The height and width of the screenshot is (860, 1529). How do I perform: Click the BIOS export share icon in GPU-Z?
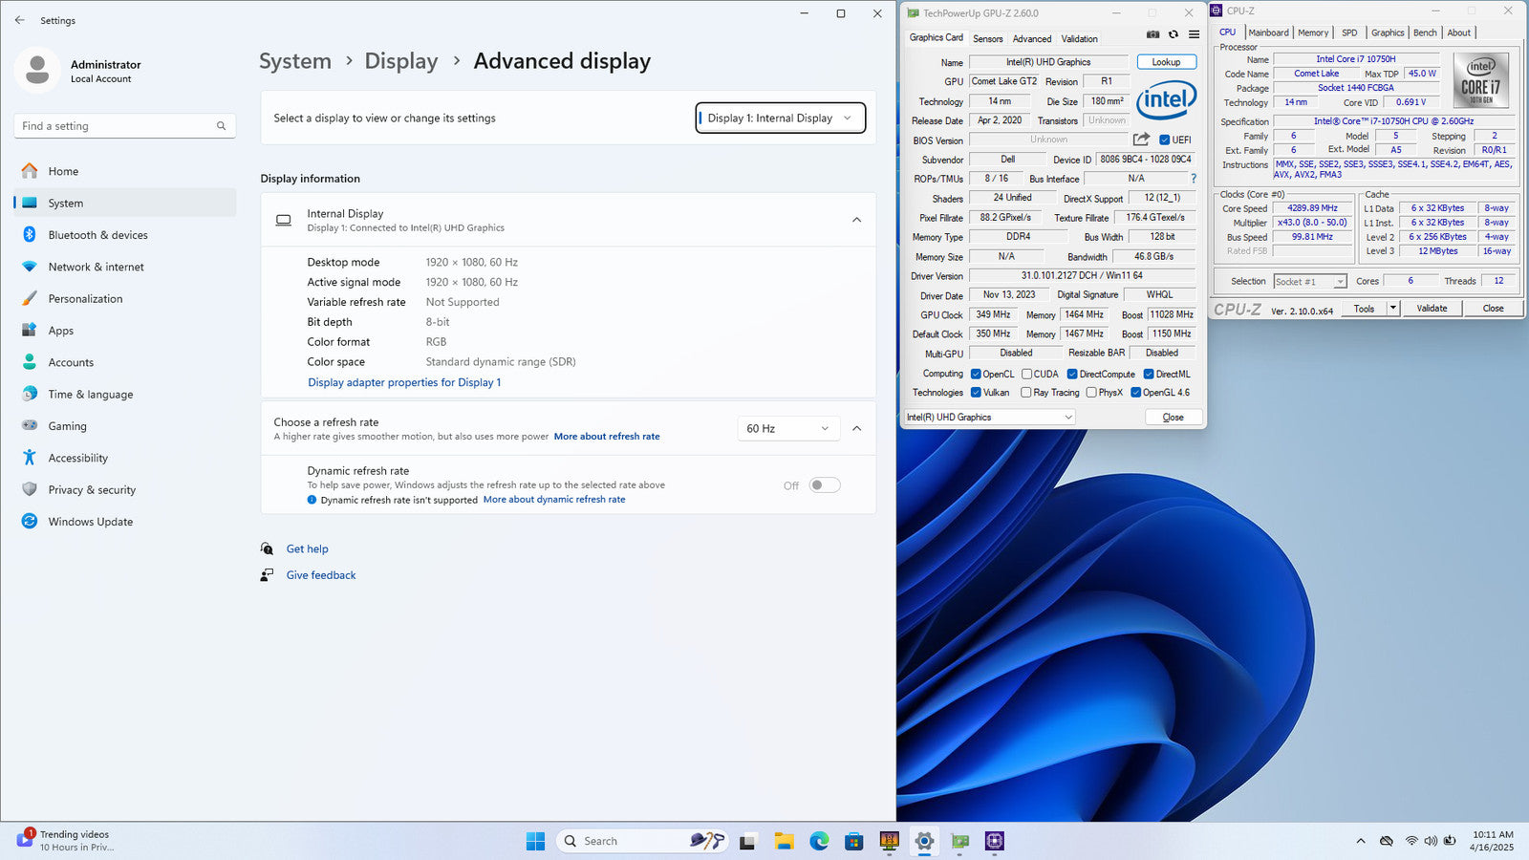click(1141, 140)
